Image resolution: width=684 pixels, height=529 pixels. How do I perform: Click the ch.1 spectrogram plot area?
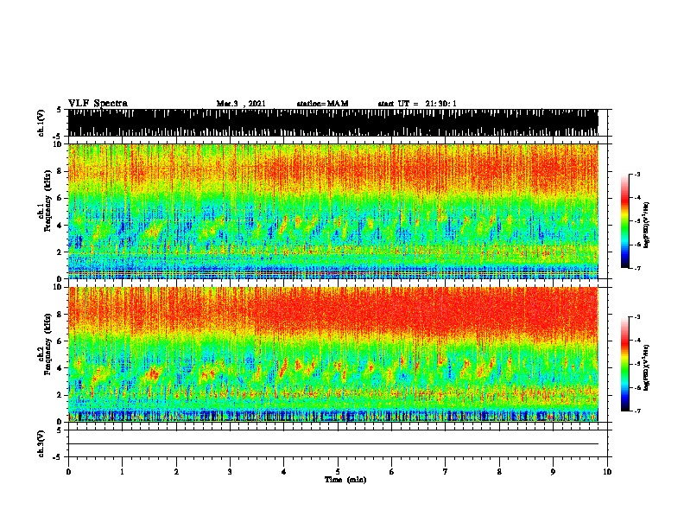tap(333, 211)
